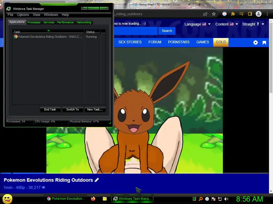Switch to the Processes tab
Image resolution: width=273 pixels, height=204 pixels.
pyautogui.click(x=34, y=22)
